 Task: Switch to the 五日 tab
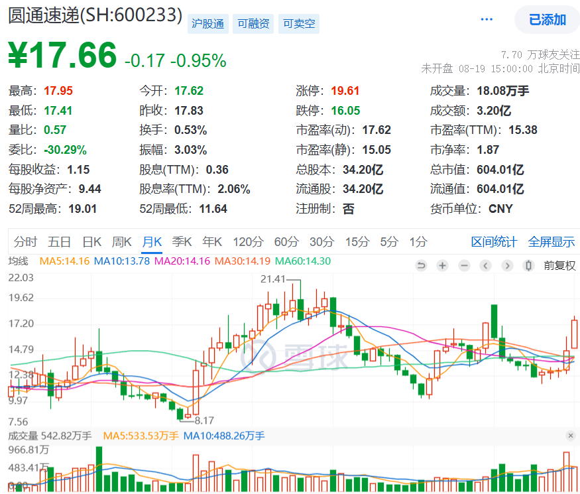coord(59,242)
